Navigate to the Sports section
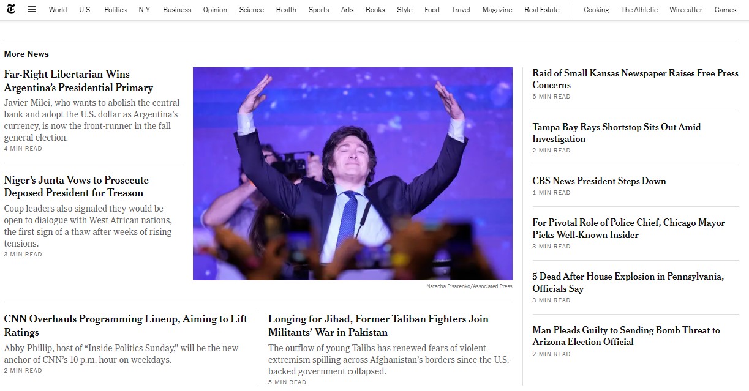The image size is (749, 391). coord(318,10)
